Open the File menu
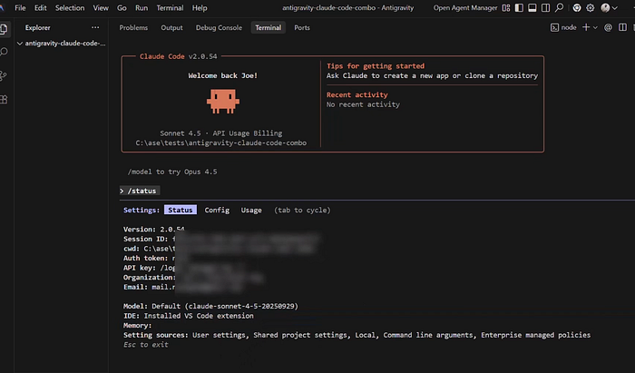Screen dimensions: 635x373 [20, 7]
